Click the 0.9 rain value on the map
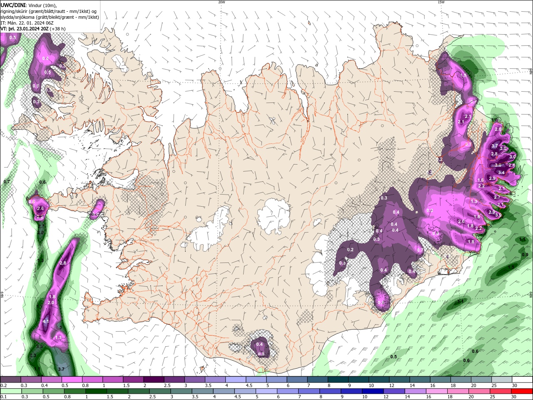The height and width of the screenshot is (400, 533). (x=525, y=255)
